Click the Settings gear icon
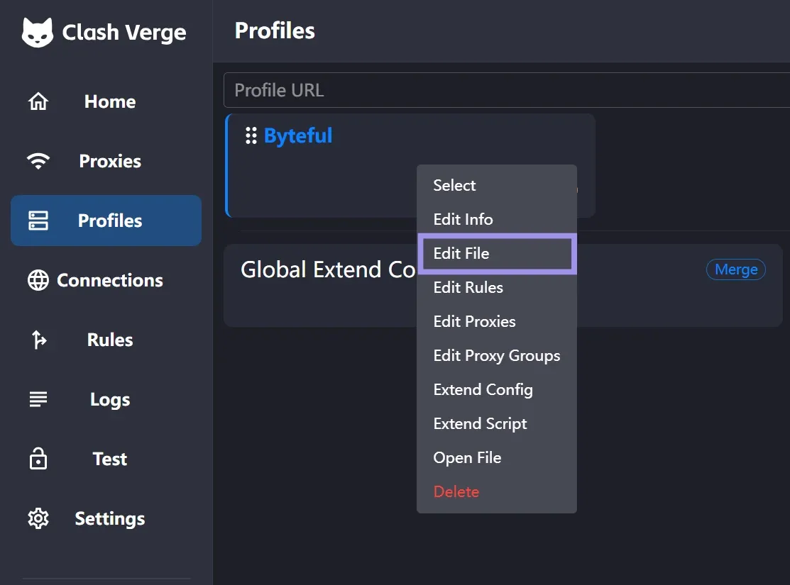Image resolution: width=790 pixels, height=585 pixels. click(38, 518)
